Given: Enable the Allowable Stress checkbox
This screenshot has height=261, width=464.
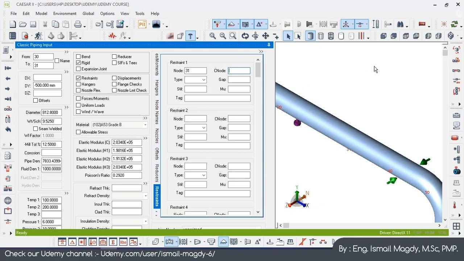Looking at the screenshot, I should coord(78,132).
